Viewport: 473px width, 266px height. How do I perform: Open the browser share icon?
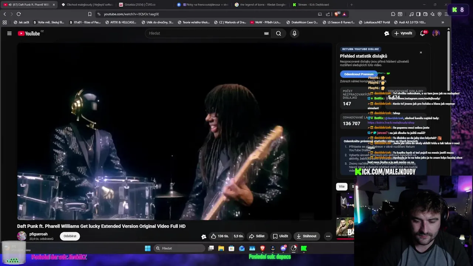pos(328,14)
